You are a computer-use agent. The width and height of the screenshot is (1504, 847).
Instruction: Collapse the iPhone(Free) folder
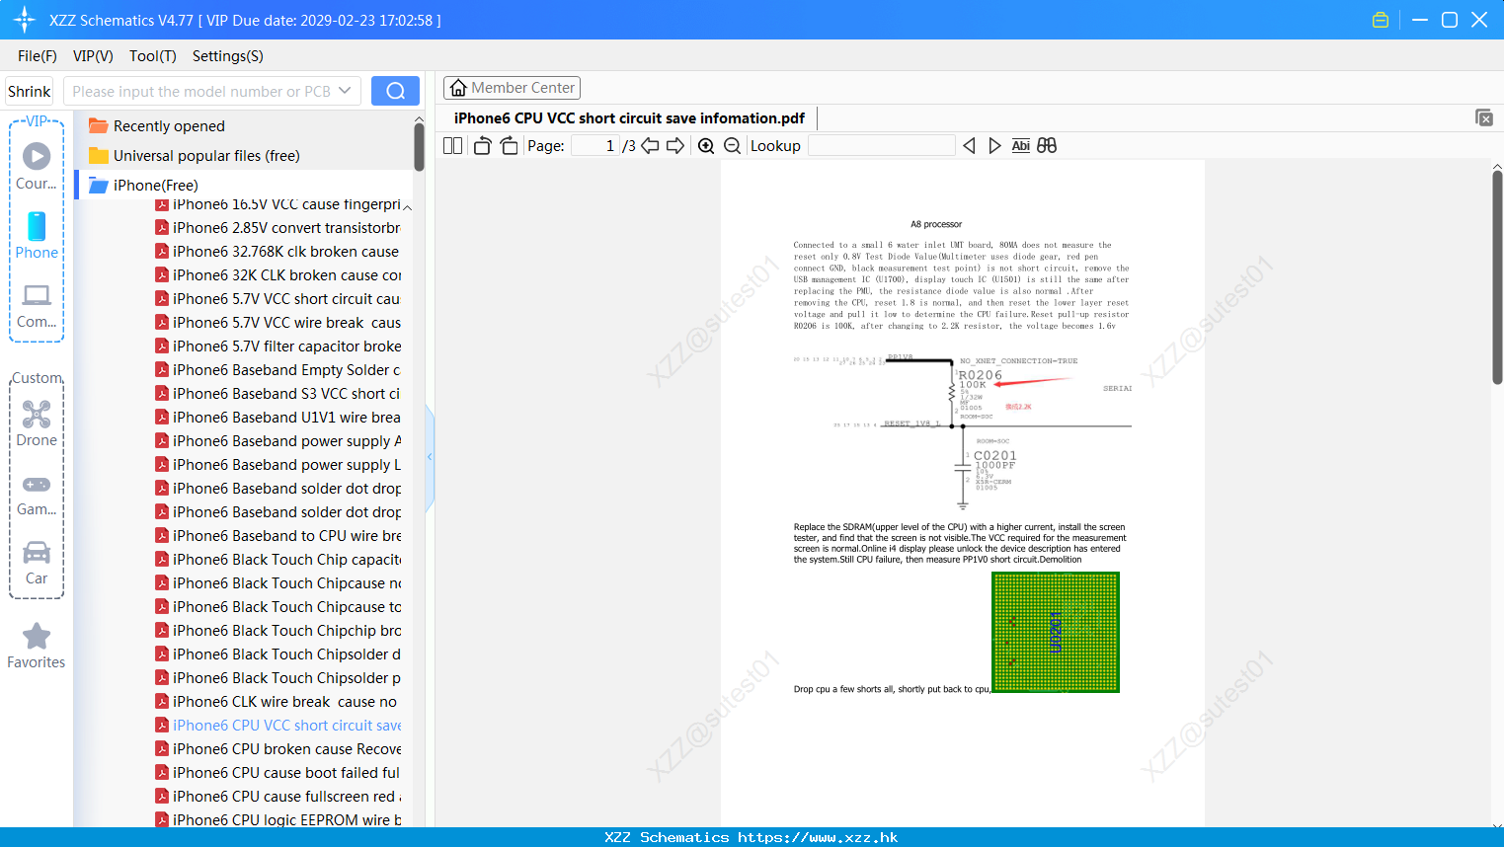143,185
